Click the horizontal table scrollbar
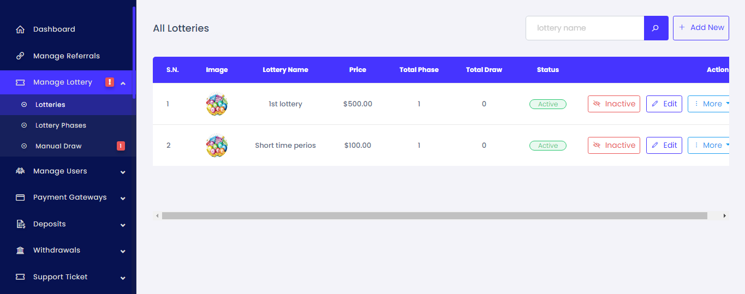This screenshot has width=745, height=294. pos(434,216)
